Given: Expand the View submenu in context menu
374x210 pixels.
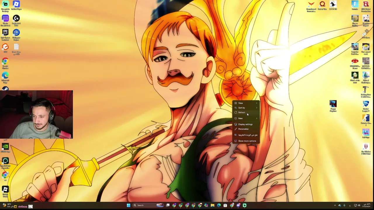Looking at the screenshot, I should point(246,103).
